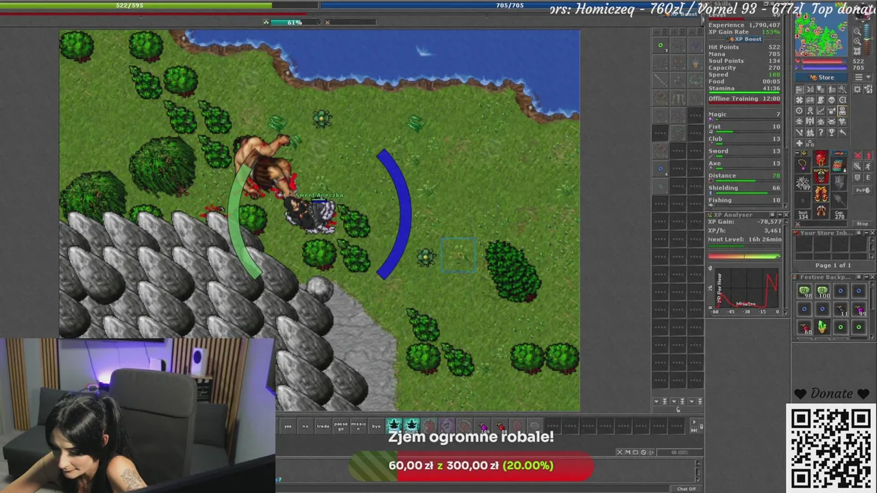Image resolution: width=877 pixels, height=493 pixels.
Task: Skip to last action bar page
Action: point(694,431)
